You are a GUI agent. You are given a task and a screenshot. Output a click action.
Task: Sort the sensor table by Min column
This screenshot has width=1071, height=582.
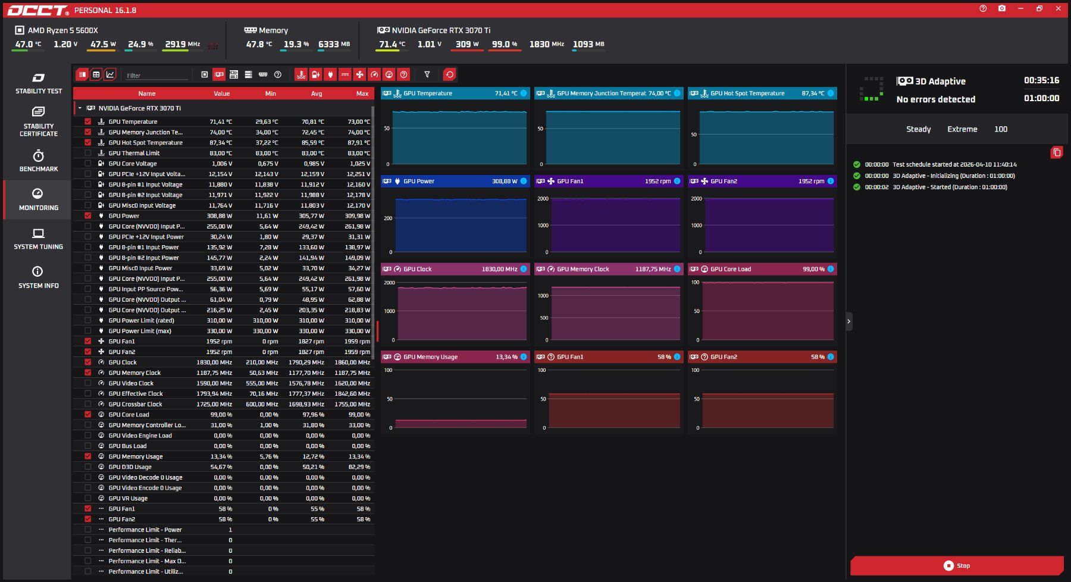pos(271,93)
